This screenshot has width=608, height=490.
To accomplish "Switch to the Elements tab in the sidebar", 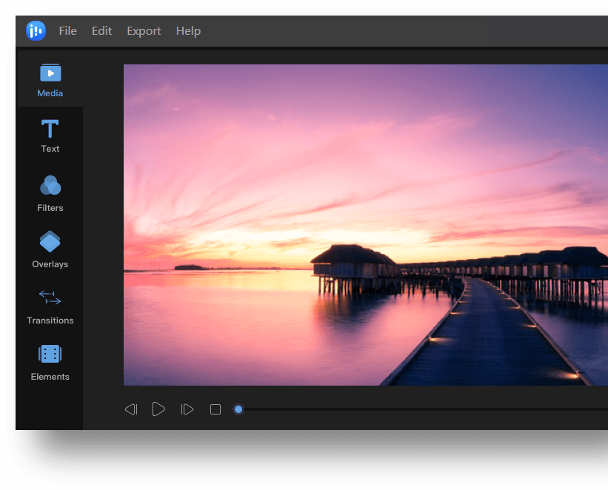I will click(x=50, y=363).
